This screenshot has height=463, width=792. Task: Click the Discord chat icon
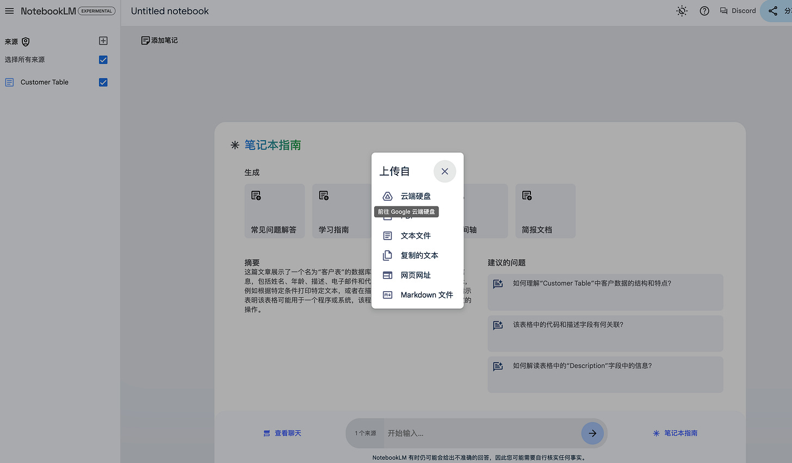click(x=723, y=11)
